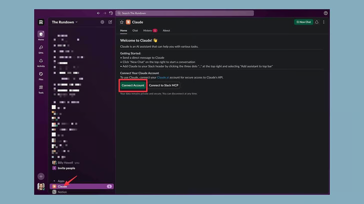Image resolution: width=364 pixels, height=204 pixels.
Task: Open the user profile avatar
Action: (41, 186)
